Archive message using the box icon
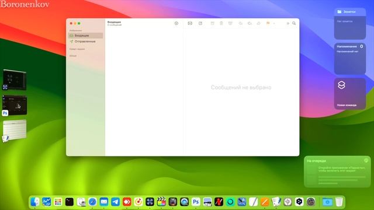 [212, 23]
